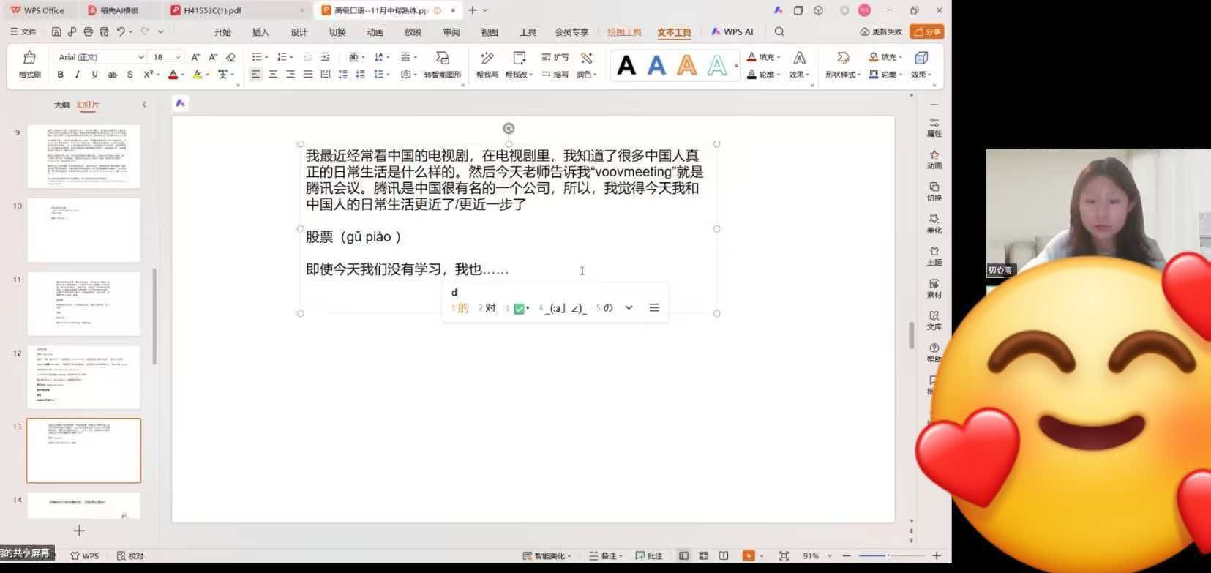Start slideshow from the status bar play icon
Screen dimensions: 1211x573
click(749, 555)
